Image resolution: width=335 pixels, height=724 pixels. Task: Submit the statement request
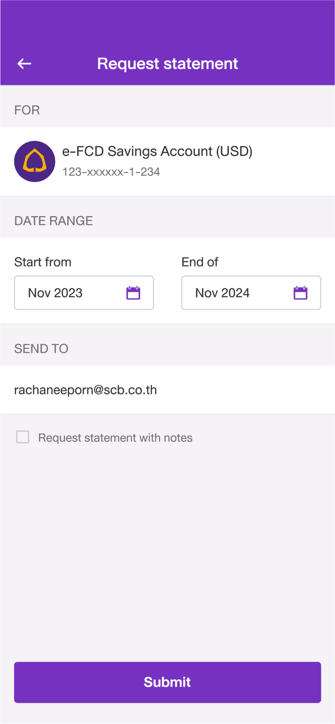[x=167, y=682]
